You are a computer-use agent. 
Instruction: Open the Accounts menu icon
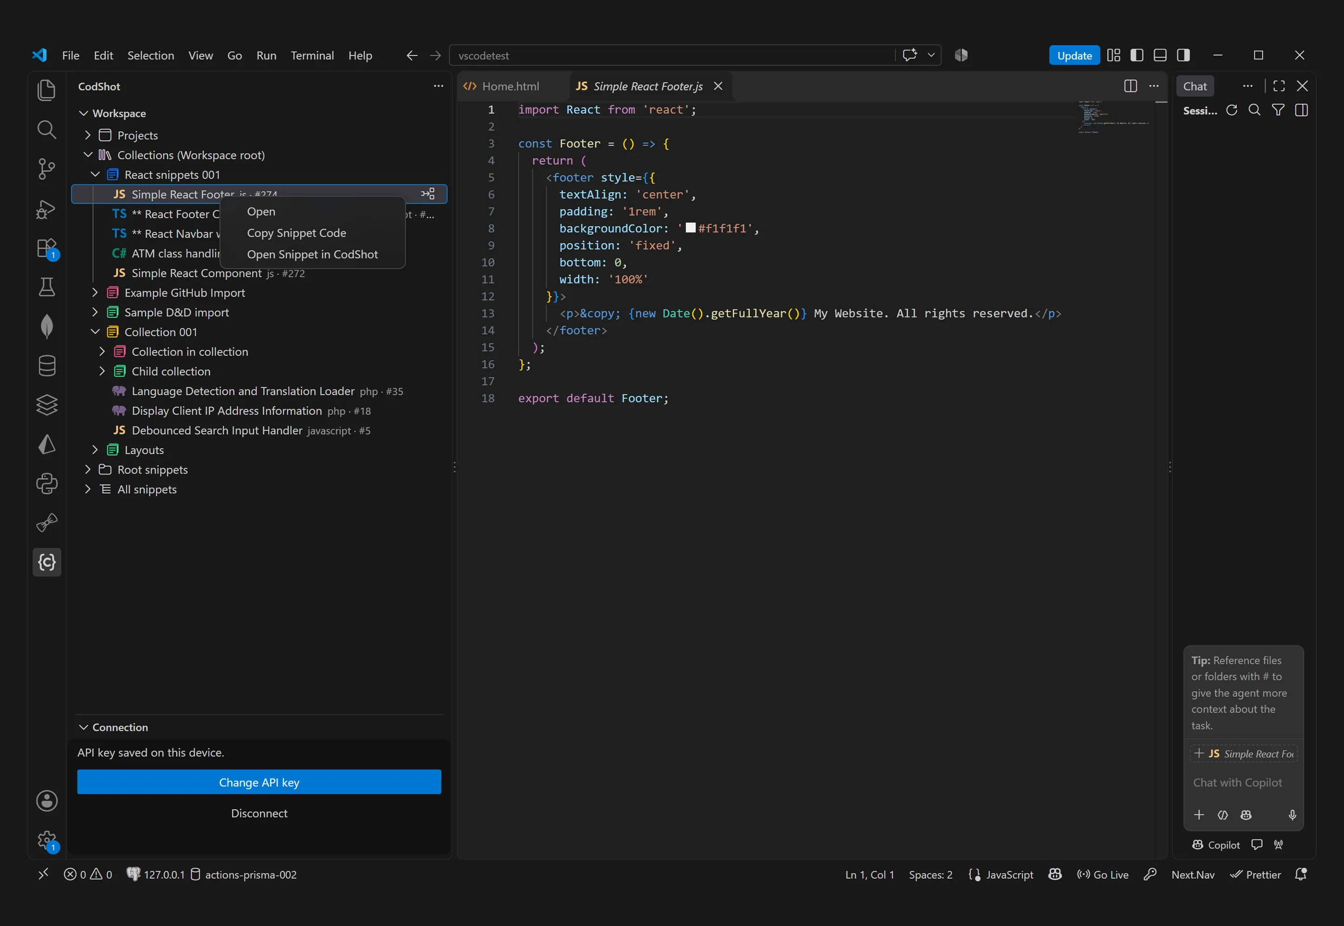coord(46,801)
